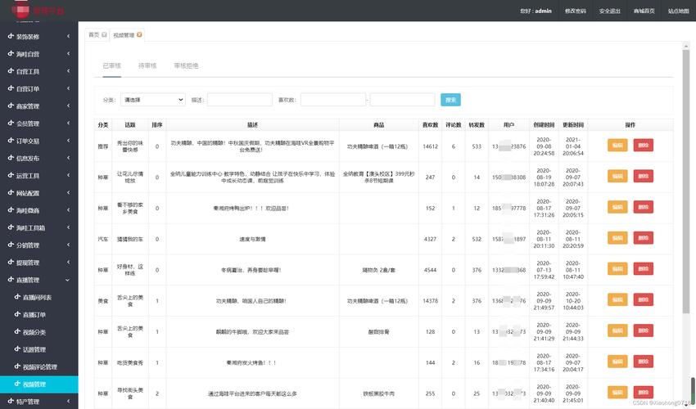Click the 创建时间 column header
Viewport: 696px width, 409px height.
[544, 125]
